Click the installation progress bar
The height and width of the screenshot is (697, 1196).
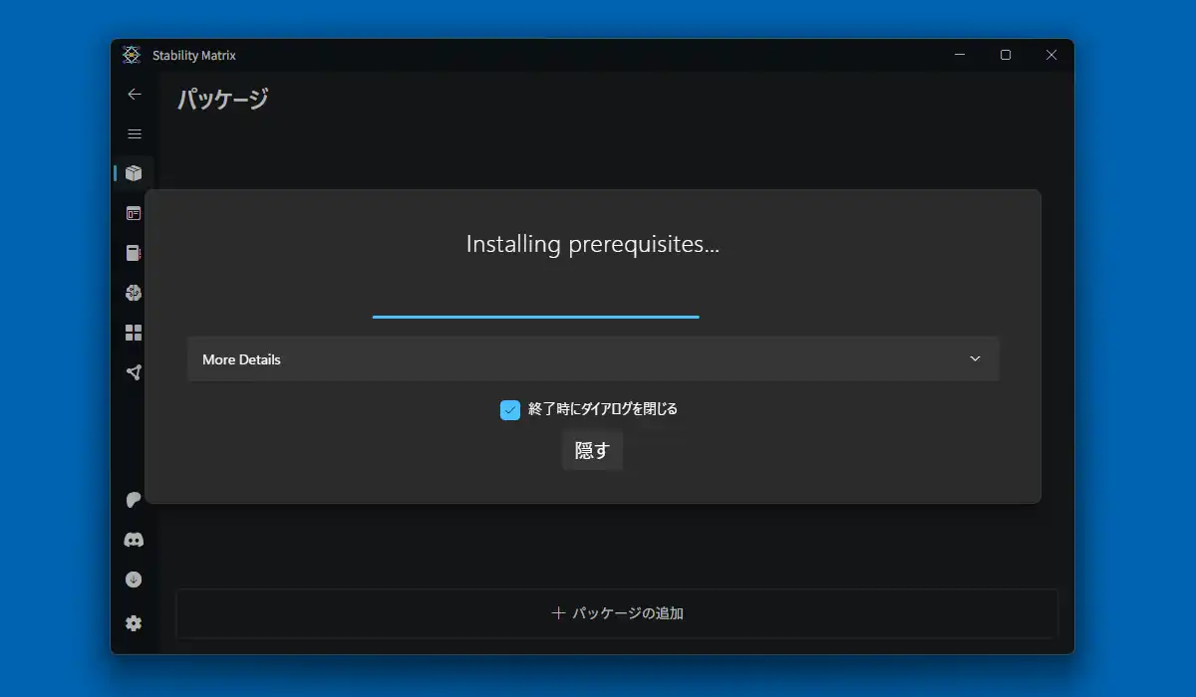click(x=536, y=317)
